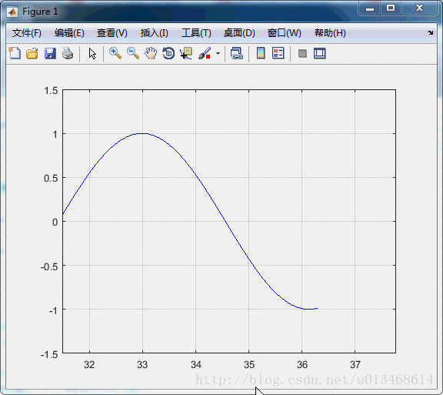Select the Pan hand tool
The height and width of the screenshot is (395, 443).
[151, 53]
